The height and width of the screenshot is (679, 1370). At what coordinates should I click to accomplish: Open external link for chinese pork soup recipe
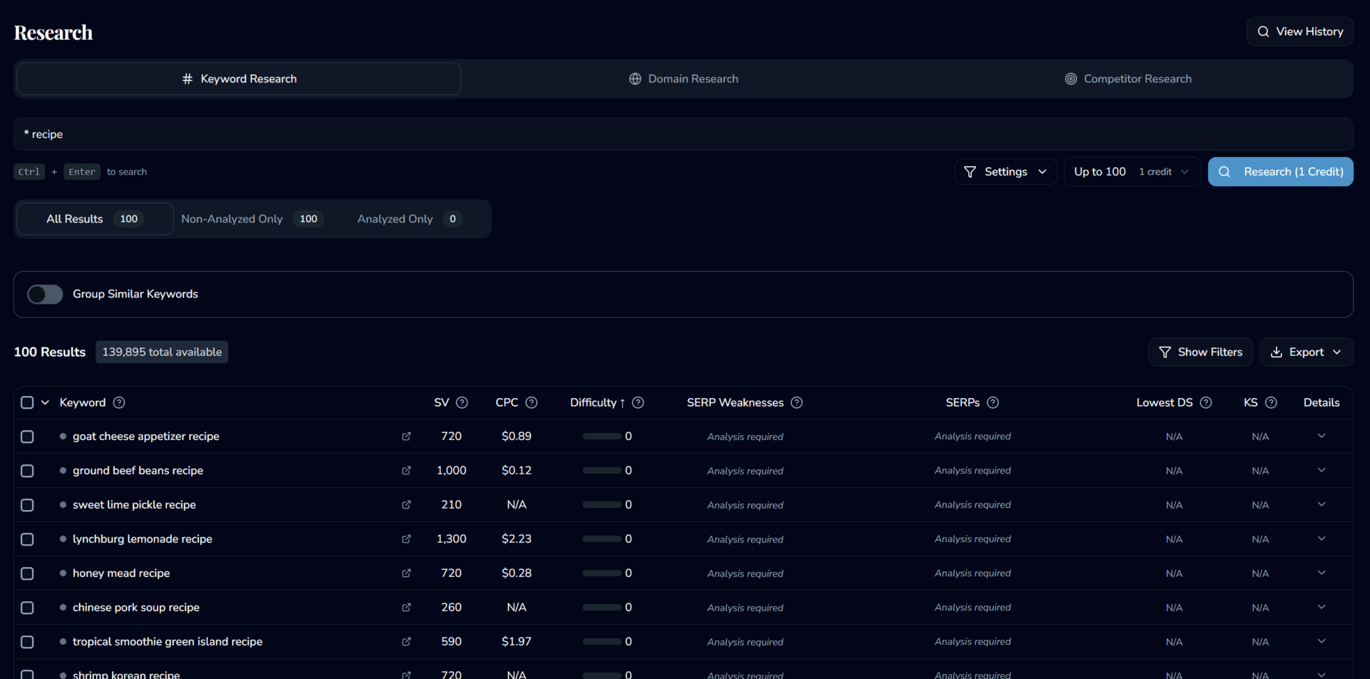[x=406, y=608]
